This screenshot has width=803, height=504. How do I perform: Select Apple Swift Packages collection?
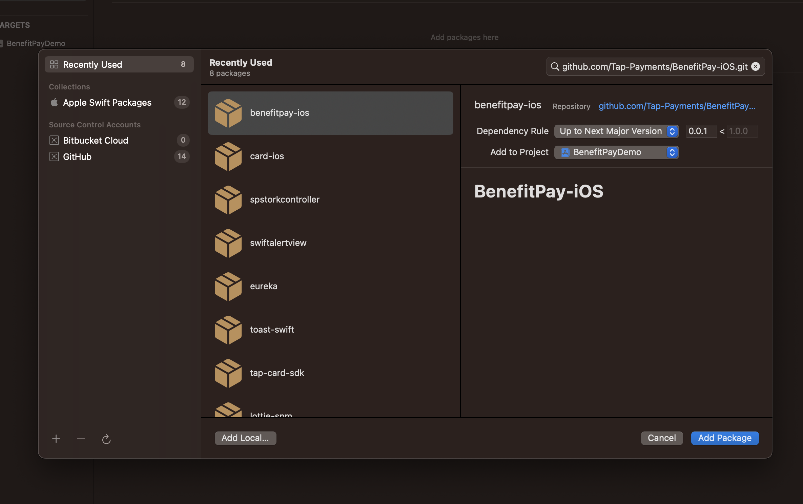click(119, 102)
